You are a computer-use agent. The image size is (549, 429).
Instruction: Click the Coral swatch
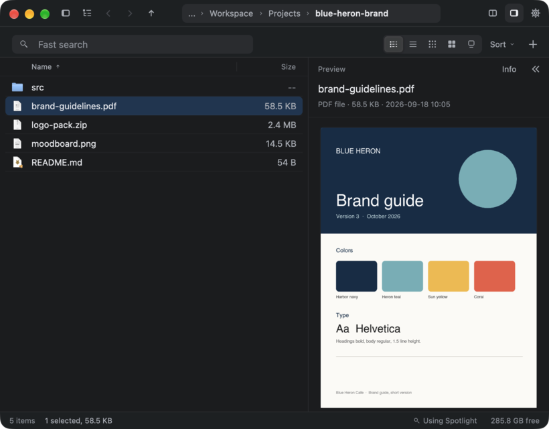[494, 276]
